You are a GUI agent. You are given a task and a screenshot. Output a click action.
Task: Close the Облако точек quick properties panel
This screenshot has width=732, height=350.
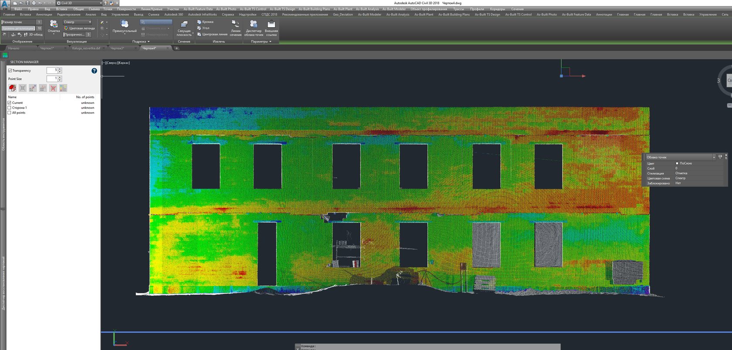coord(726,155)
